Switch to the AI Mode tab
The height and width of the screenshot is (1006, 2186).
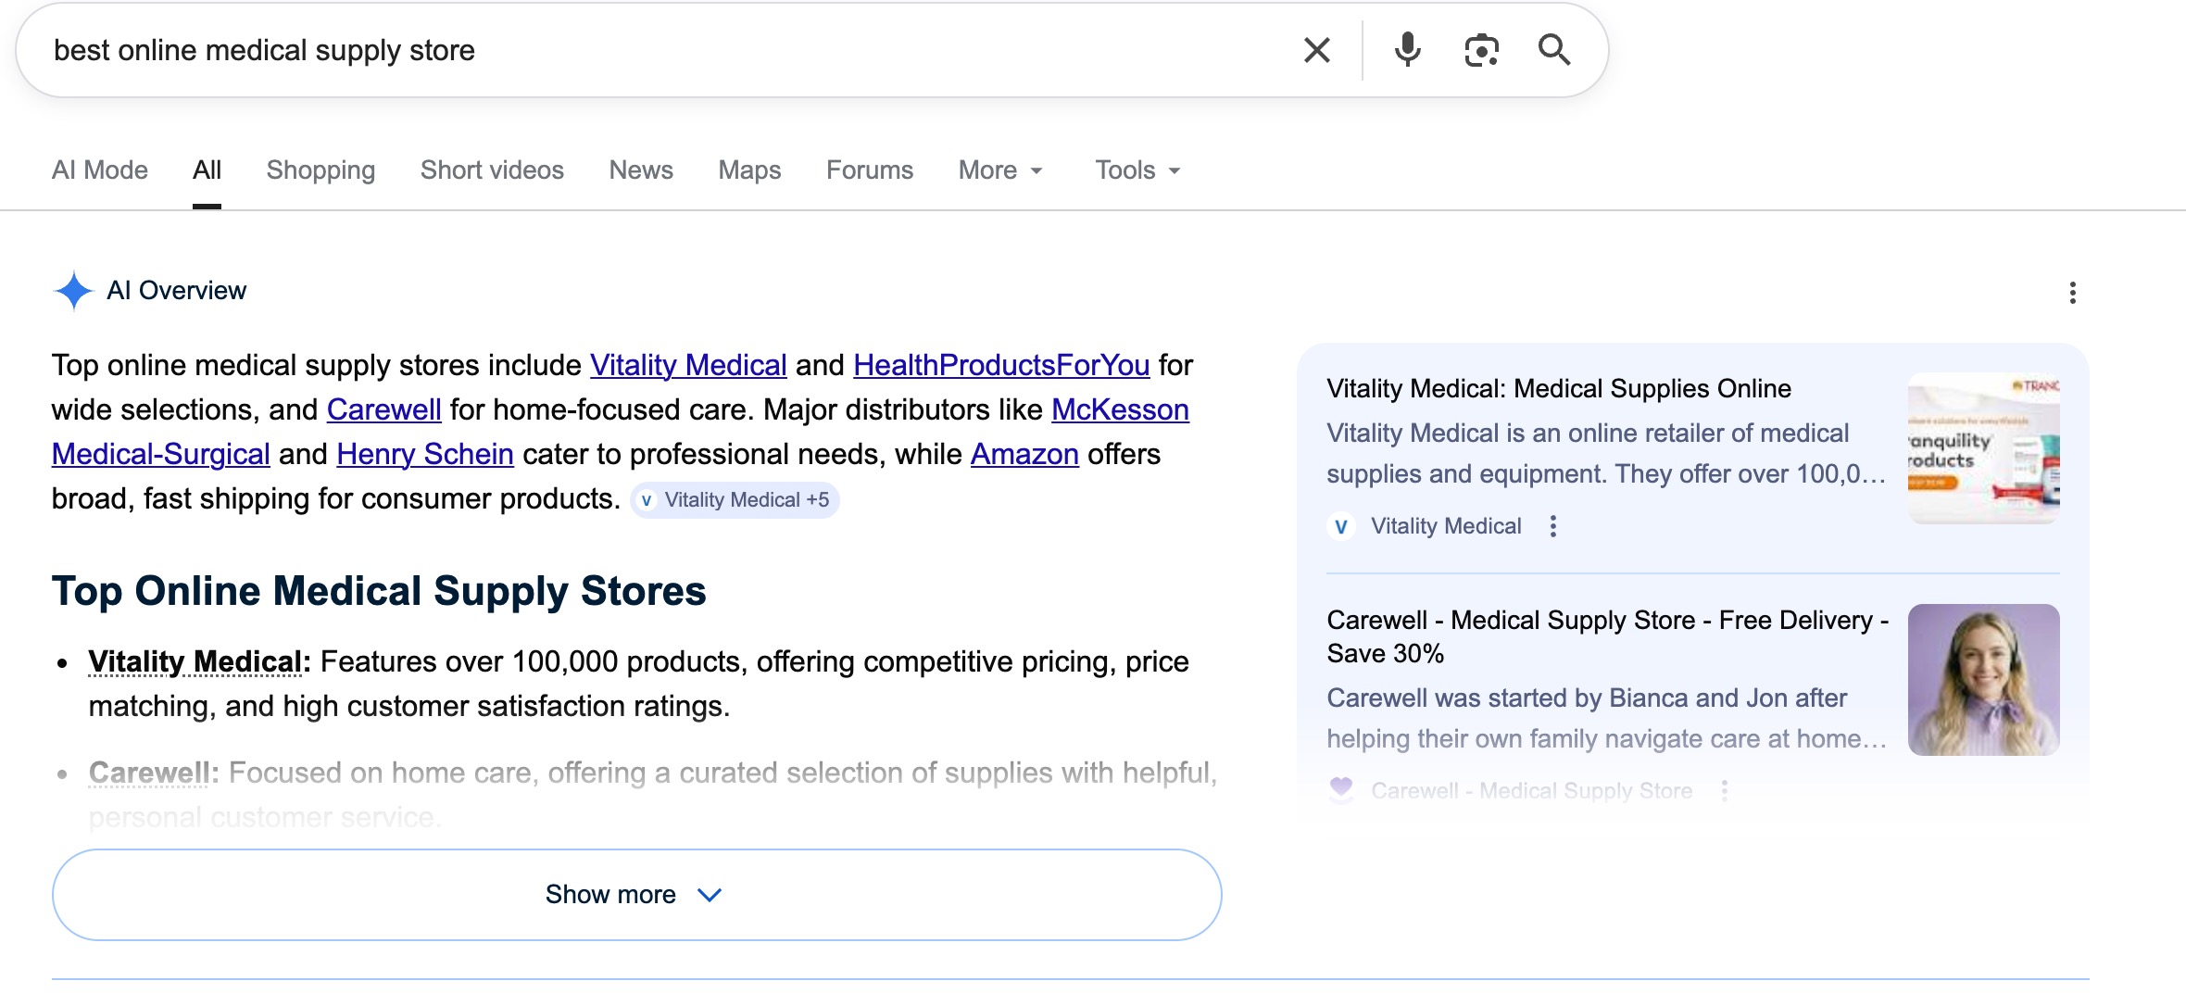(100, 170)
